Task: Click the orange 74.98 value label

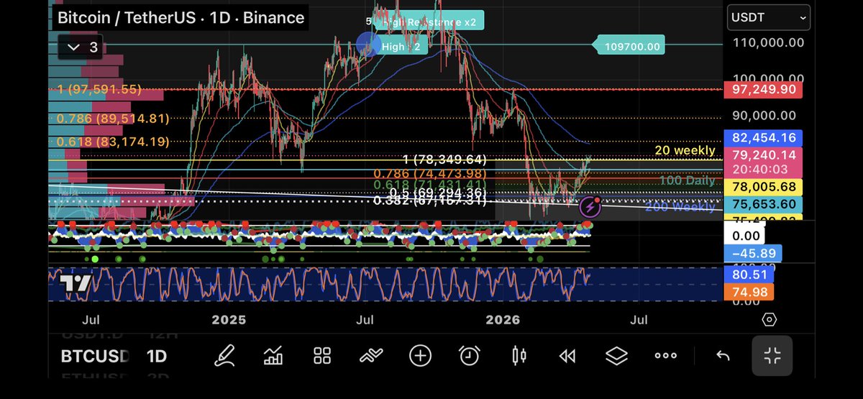Action: click(749, 291)
